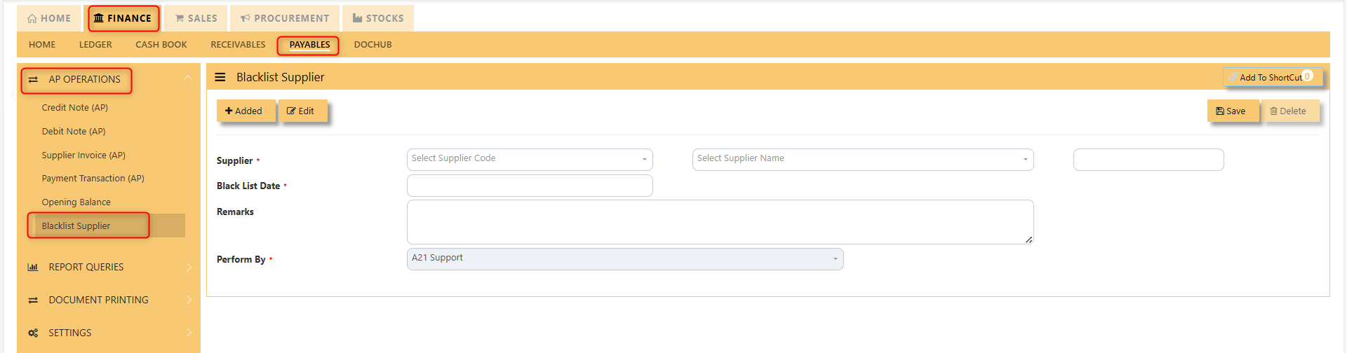Image resolution: width=1347 pixels, height=353 pixels.
Task: Click the Report Queries bar chart icon
Action: (33, 267)
